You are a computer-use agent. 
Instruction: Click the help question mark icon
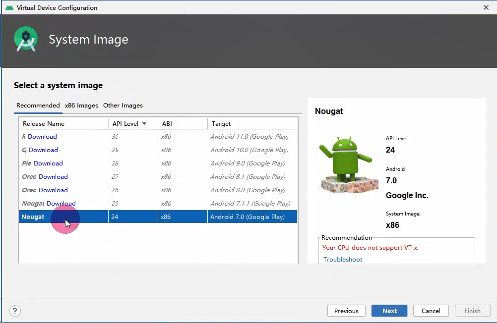pos(15,311)
